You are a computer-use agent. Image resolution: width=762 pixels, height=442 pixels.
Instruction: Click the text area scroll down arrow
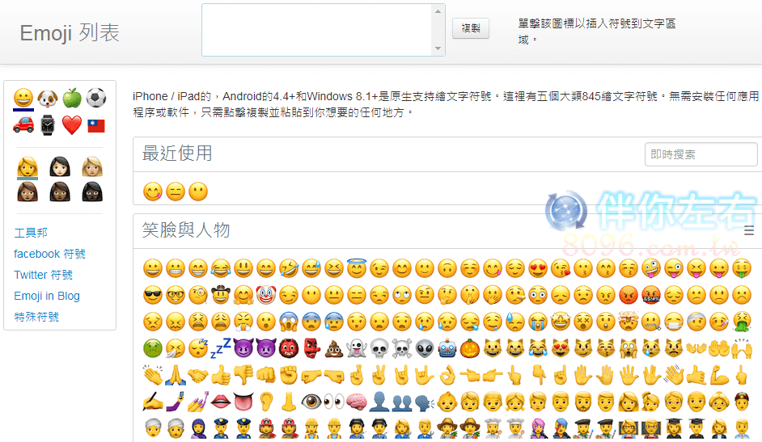tap(438, 48)
